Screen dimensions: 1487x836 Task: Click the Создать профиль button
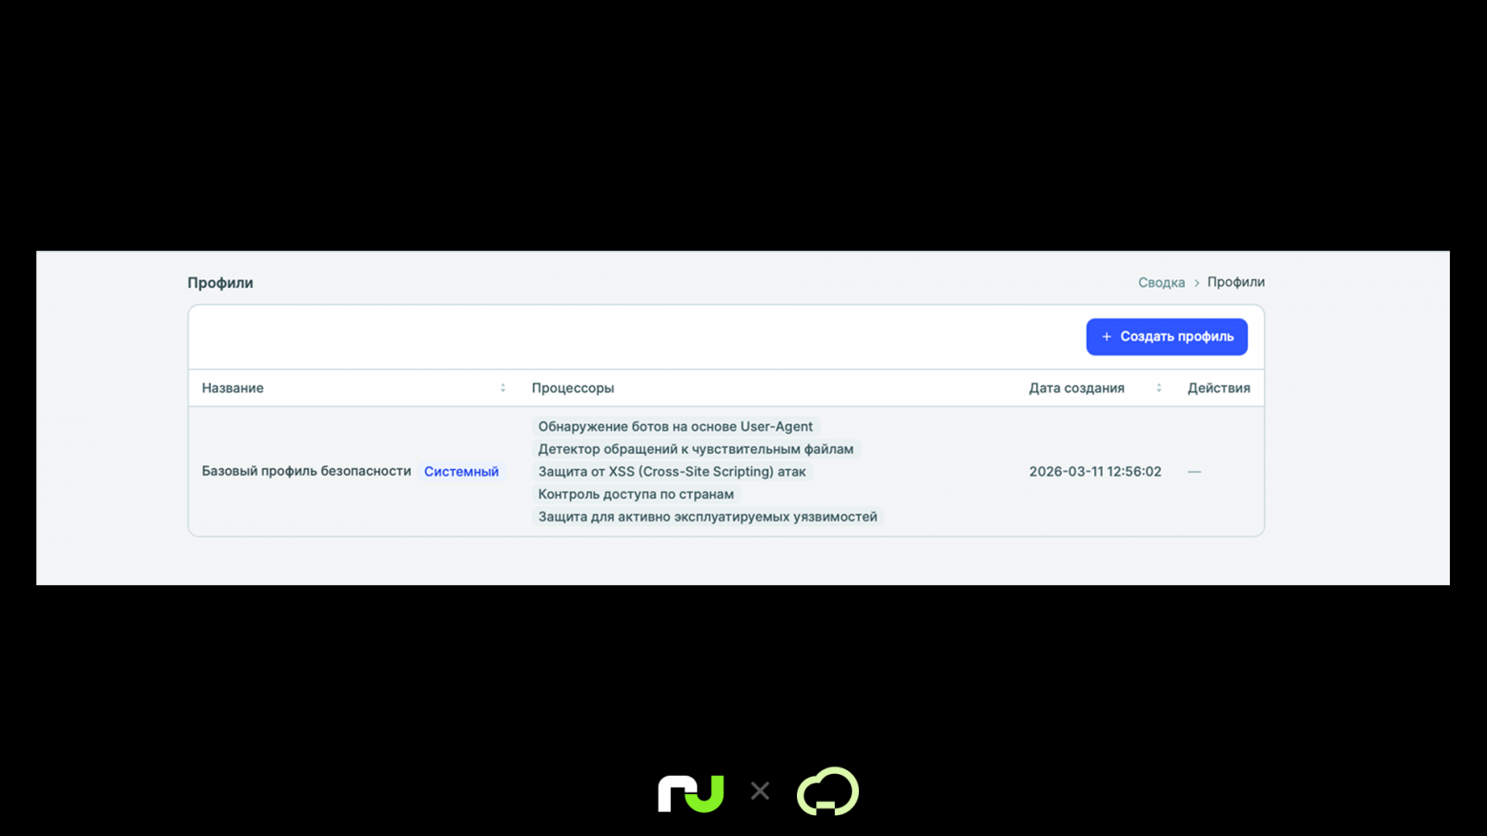[1167, 336]
